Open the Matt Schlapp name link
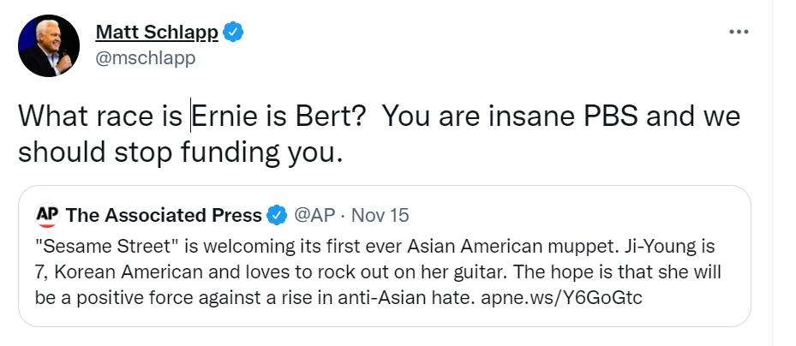 156,33
